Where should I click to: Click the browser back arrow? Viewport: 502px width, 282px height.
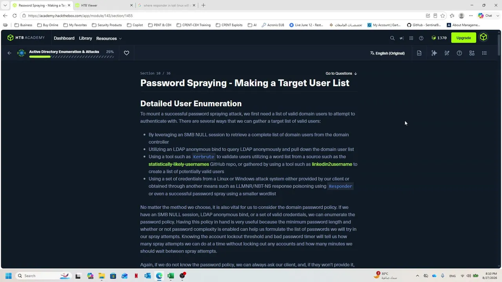pyautogui.click(x=5, y=16)
